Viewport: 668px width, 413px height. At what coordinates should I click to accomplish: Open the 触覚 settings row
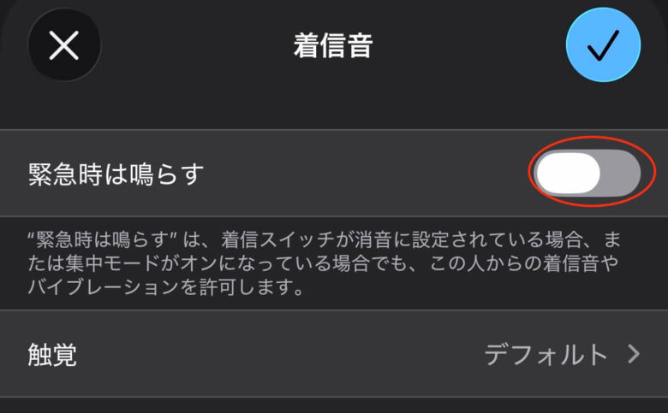click(334, 354)
